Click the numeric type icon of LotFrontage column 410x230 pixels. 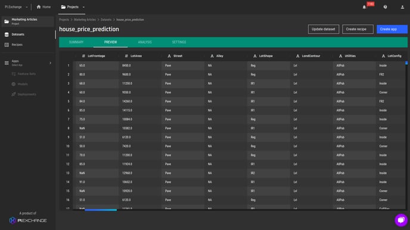point(83,56)
